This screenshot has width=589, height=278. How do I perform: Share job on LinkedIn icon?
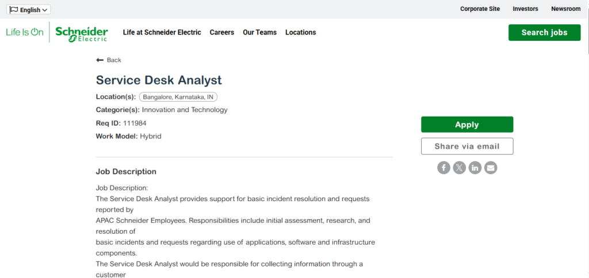[x=475, y=167]
